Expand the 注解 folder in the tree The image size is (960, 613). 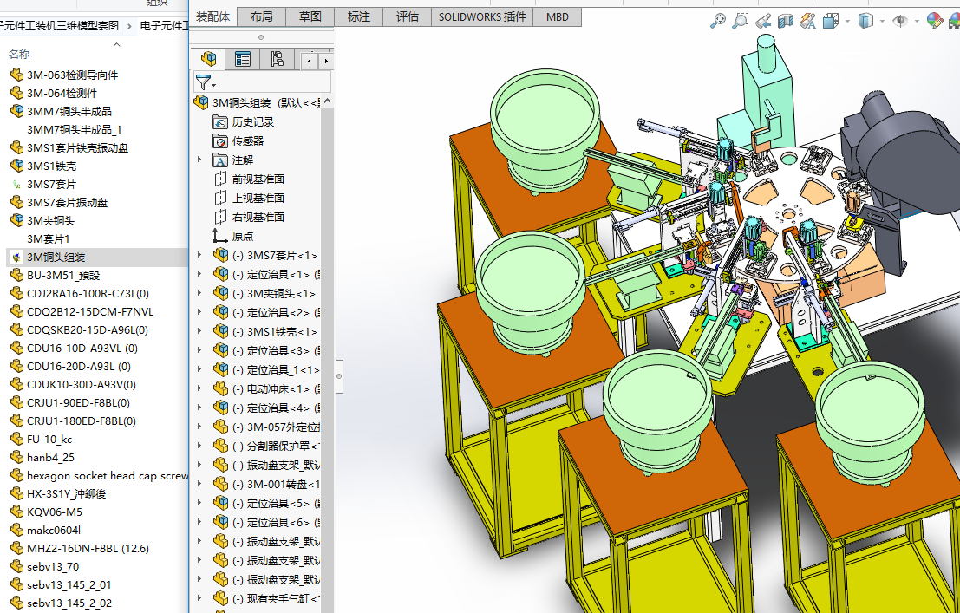tap(199, 160)
